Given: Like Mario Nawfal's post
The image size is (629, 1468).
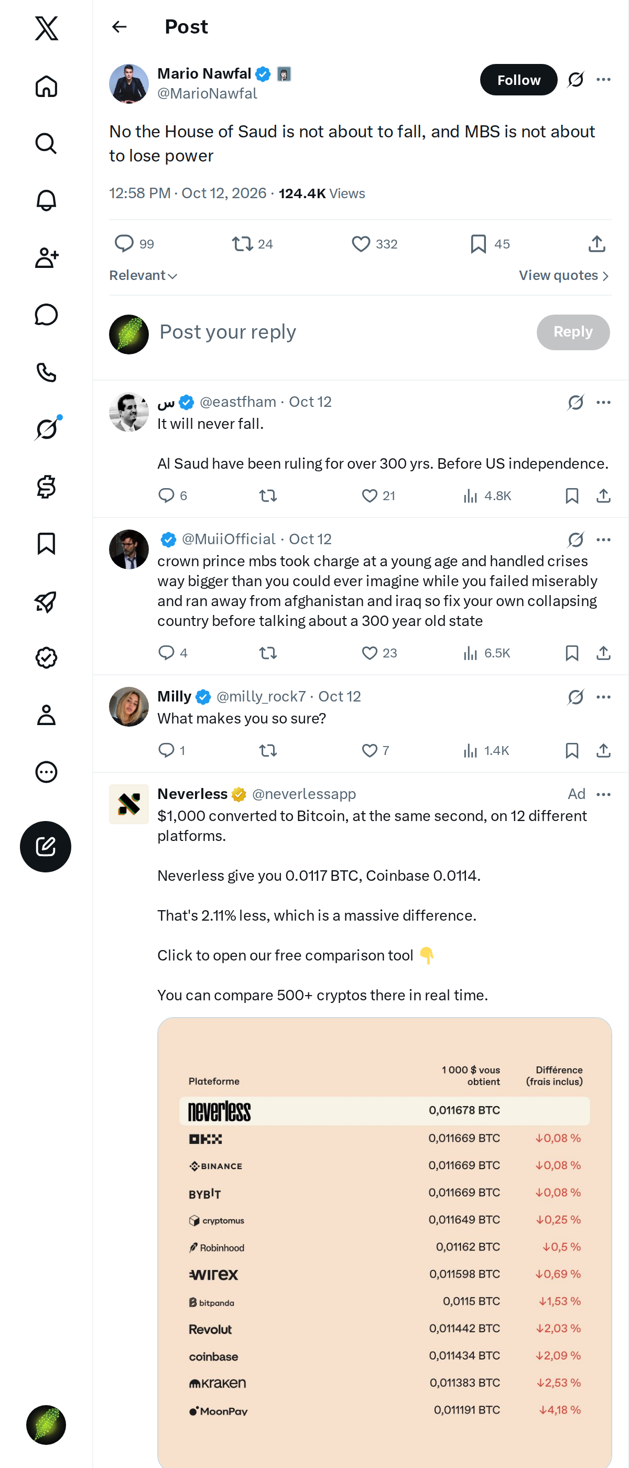Looking at the screenshot, I should pyautogui.click(x=374, y=244).
